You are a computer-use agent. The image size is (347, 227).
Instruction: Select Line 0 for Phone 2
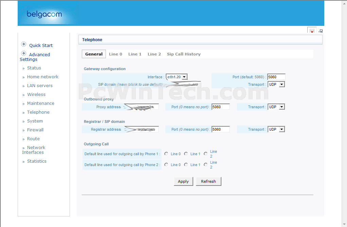pyautogui.click(x=166, y=165)
